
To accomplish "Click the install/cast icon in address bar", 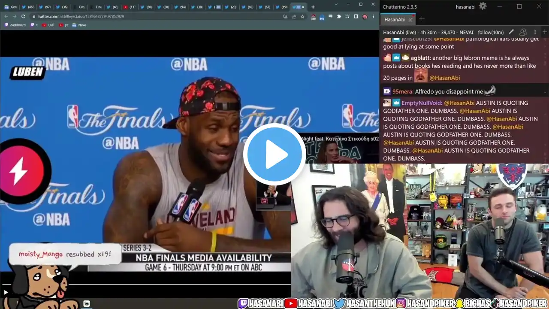I will [285, 16].
